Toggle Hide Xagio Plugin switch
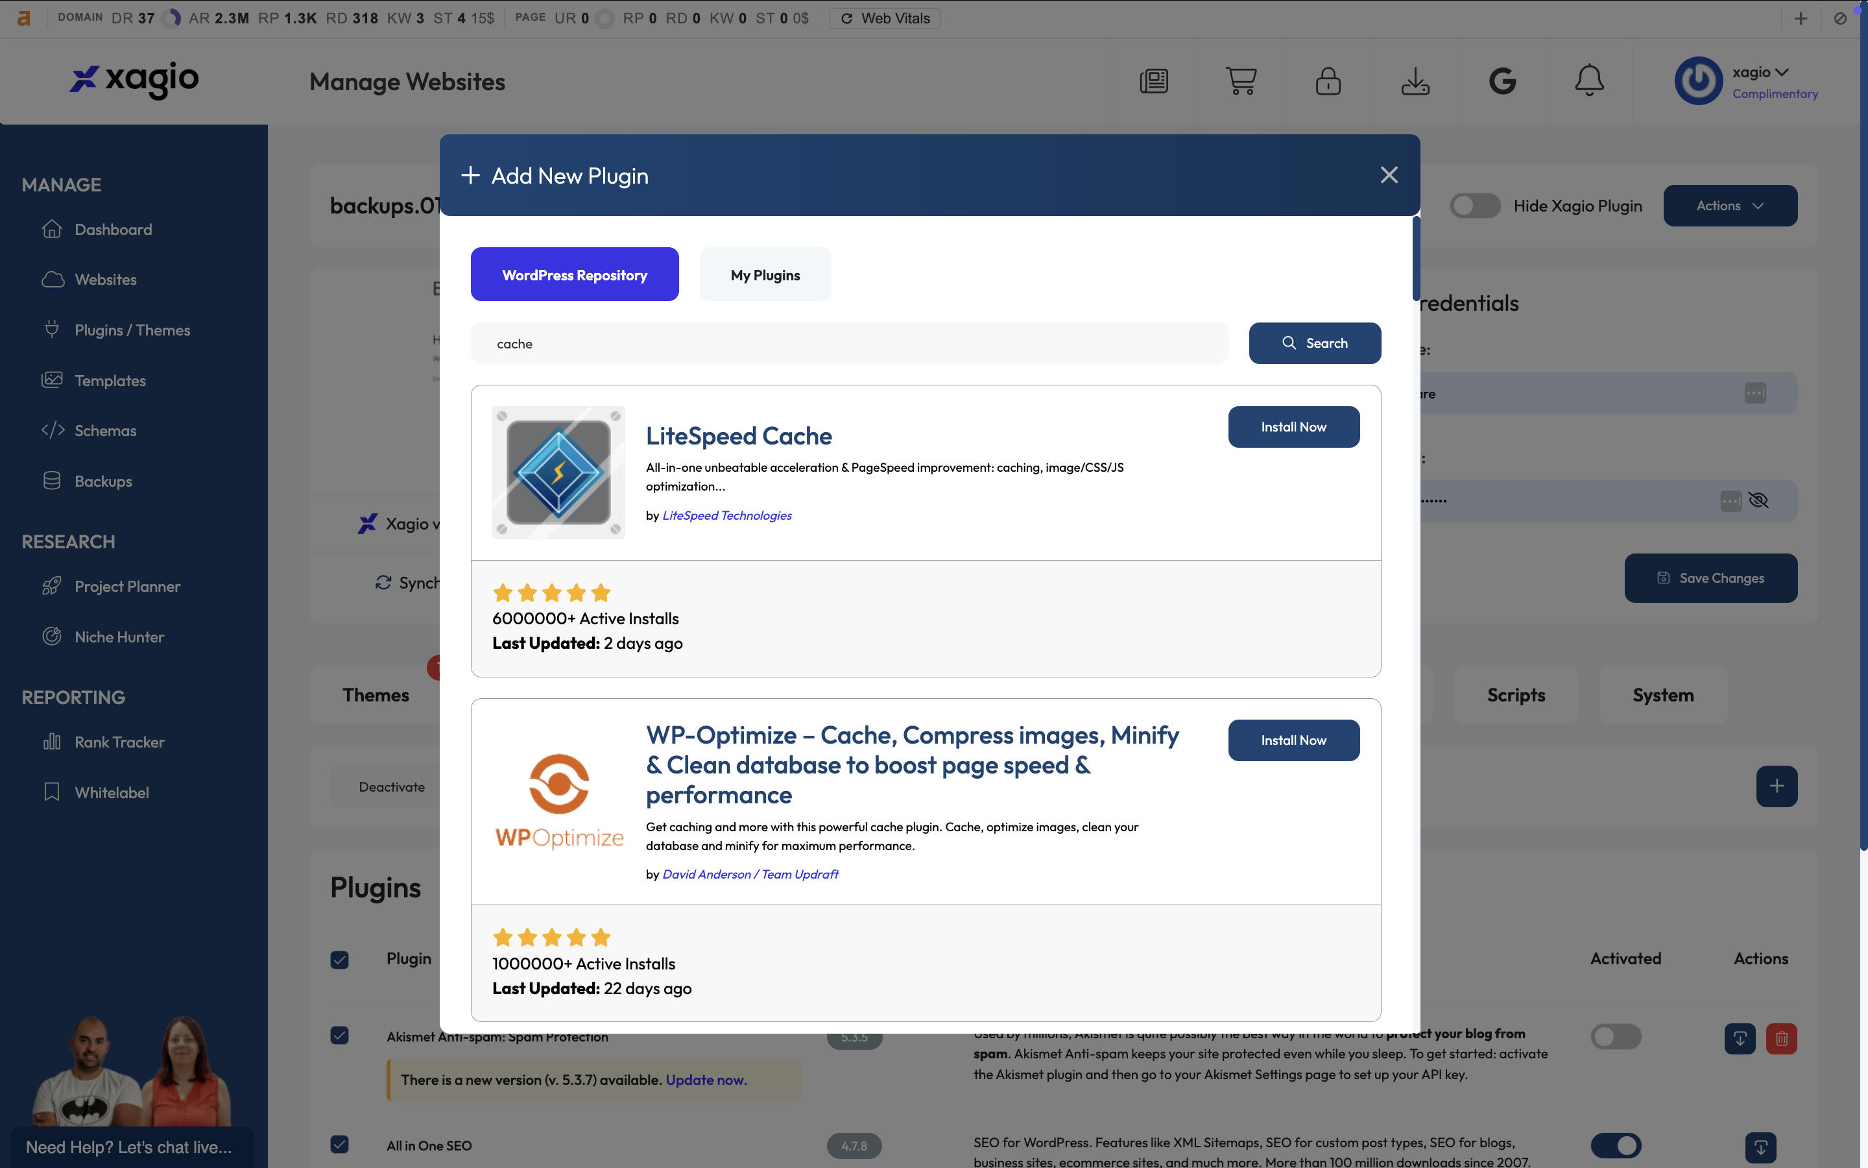1868x1168 pixels. click(1474, 206)
